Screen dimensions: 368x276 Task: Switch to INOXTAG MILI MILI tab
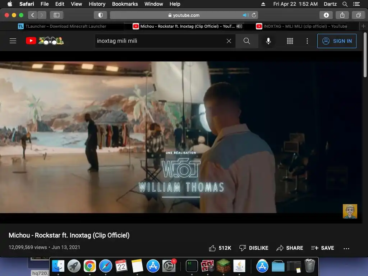(x=302, y=26)
